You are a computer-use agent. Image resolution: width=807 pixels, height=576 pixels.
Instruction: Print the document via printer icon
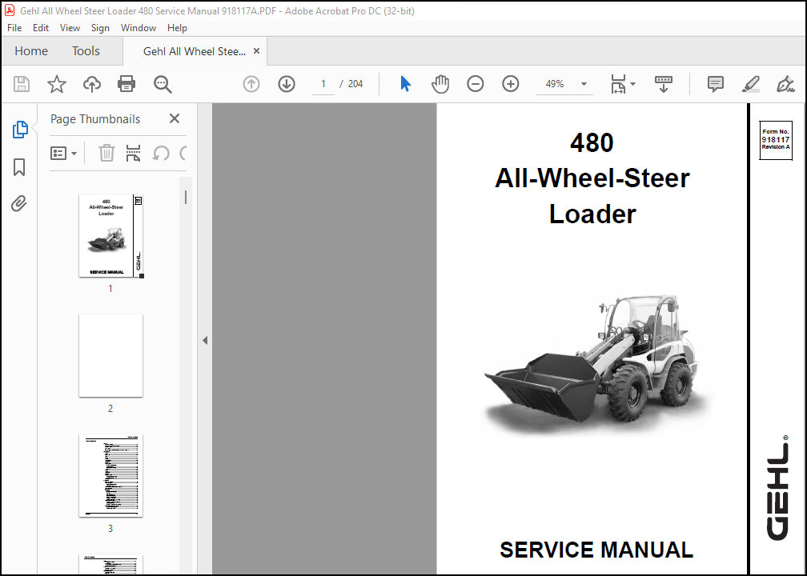pyautogui.click(x=126, y=84)
